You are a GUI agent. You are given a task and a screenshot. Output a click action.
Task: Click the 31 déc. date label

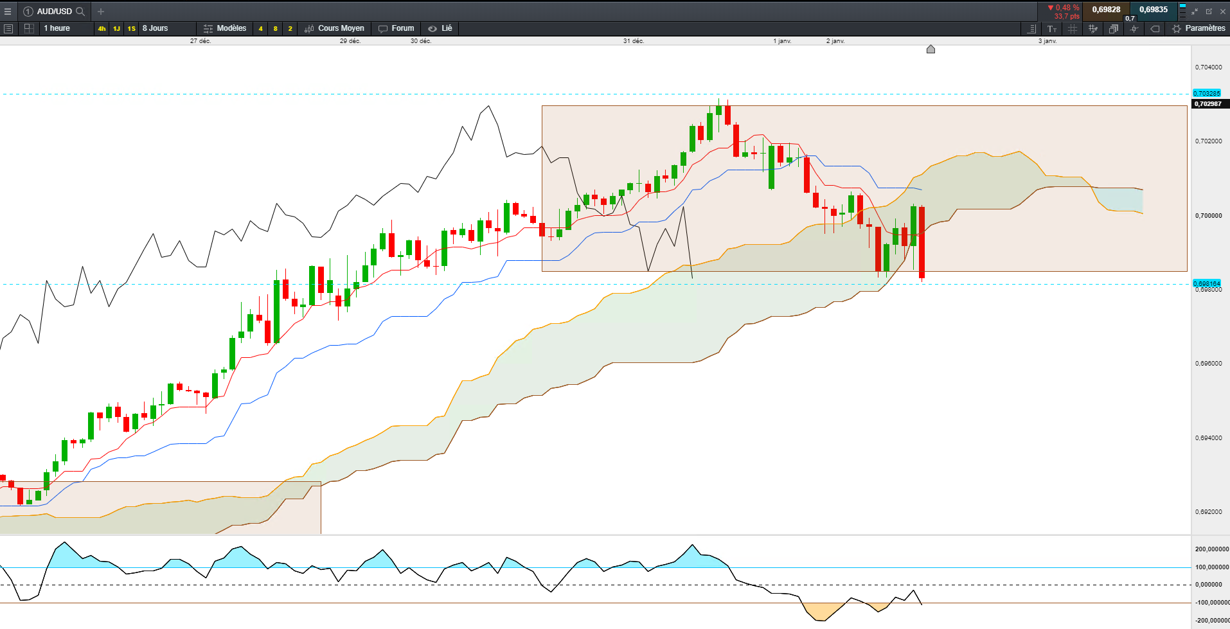click(634, 41)
